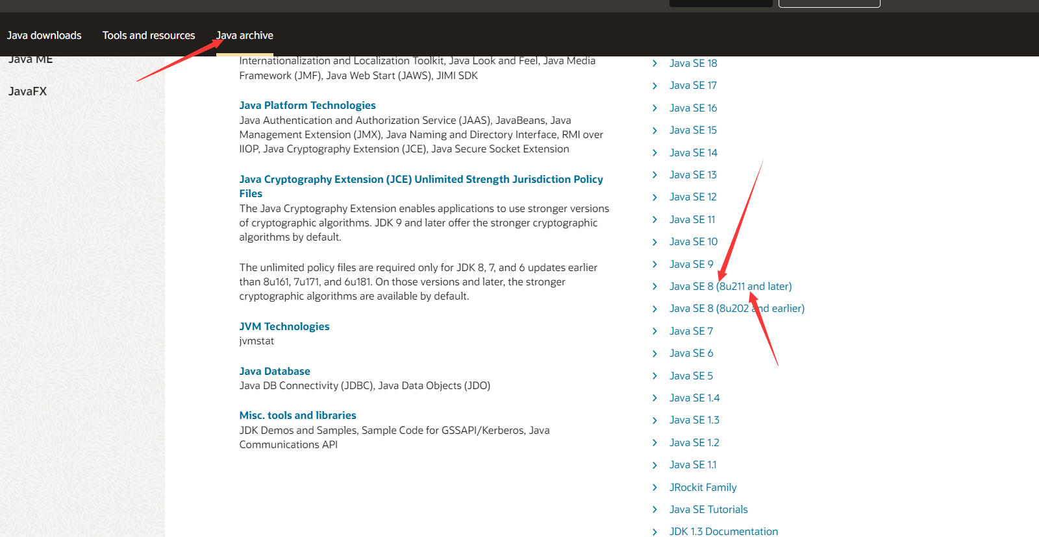
Task: Open the Java SE 1.4 archive link
Action: 694,398
